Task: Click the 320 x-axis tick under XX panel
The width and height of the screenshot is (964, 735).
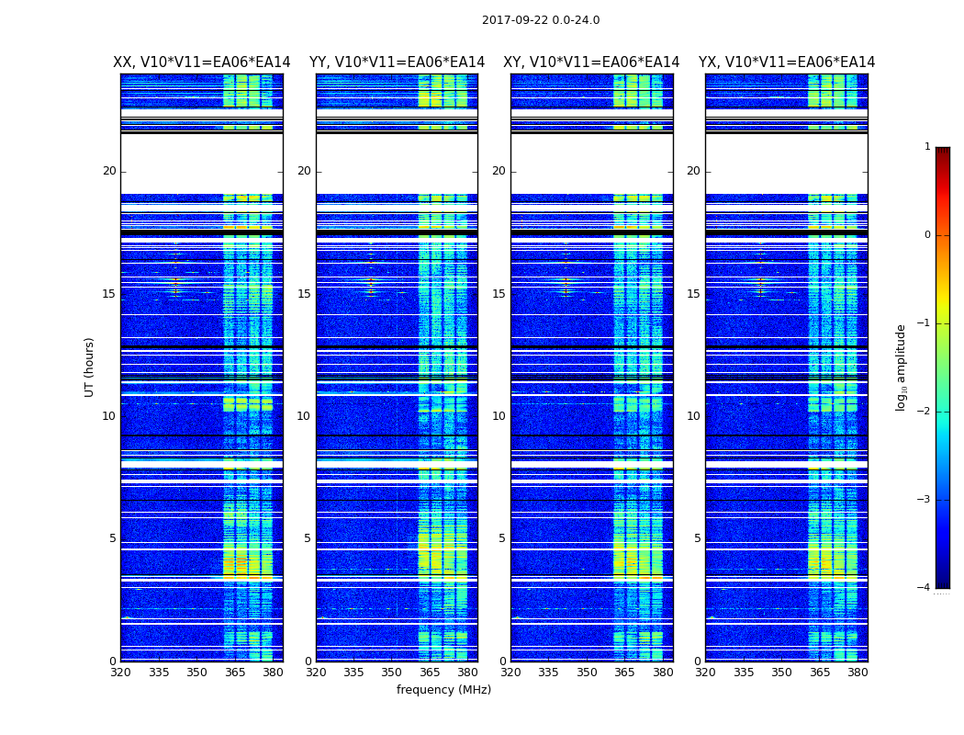Action: tap(120, 673)
